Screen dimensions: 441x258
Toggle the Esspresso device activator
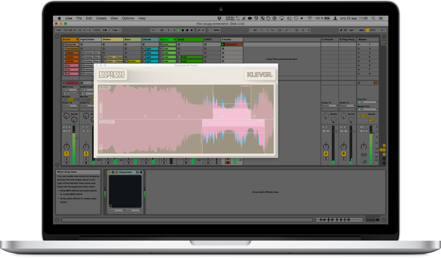(109, 172)
